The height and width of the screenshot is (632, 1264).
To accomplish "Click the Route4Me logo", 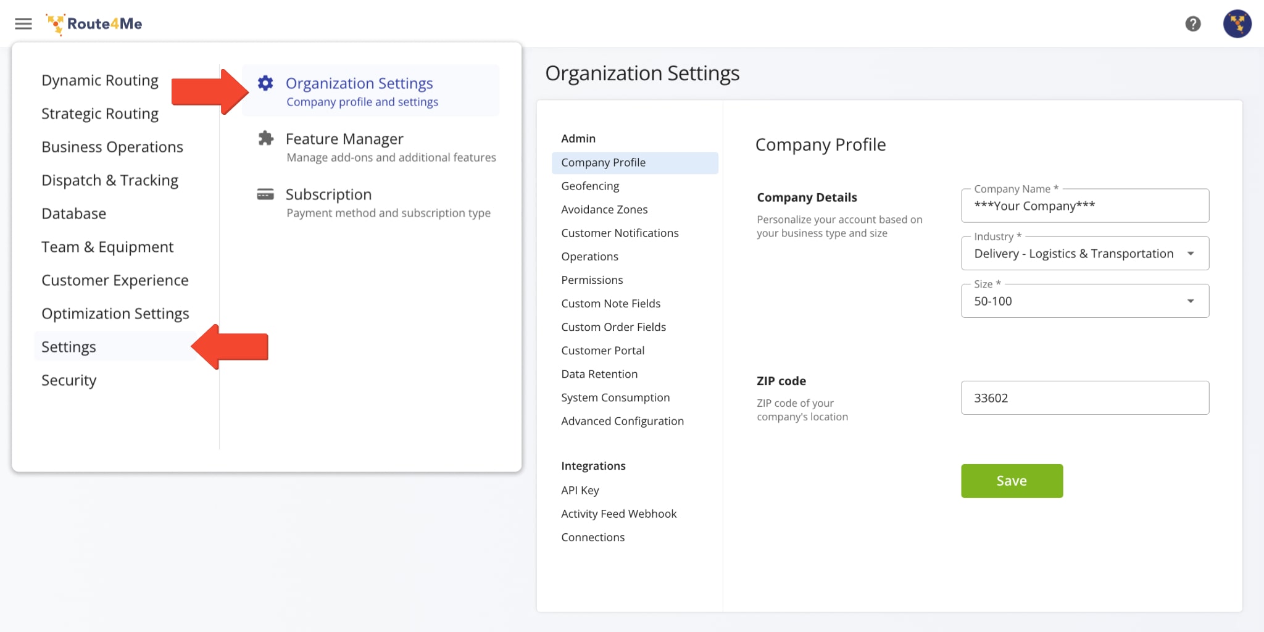I will pos(94,23).
